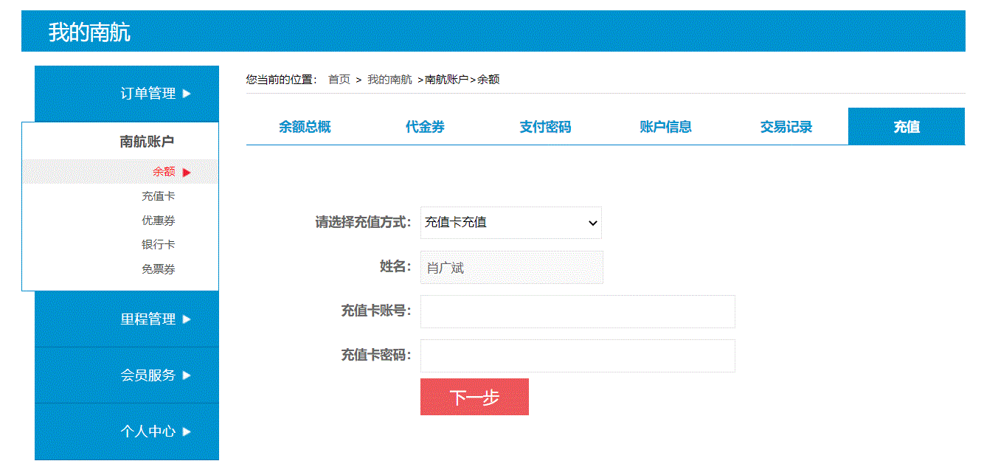Focus the 充值卡密码 input field
This screenshot has height=475, width=998.
pos(578,356)
